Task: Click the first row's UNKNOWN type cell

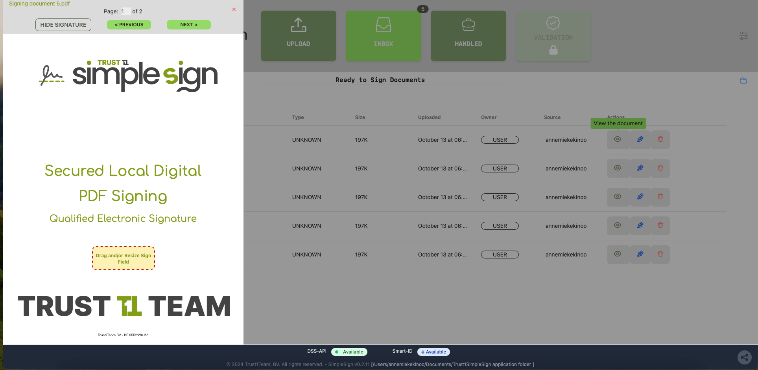Action: (307, 140)
